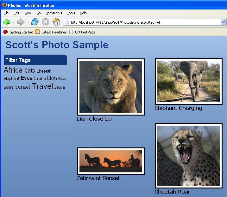This screenshot has height=197, width=227.
Task: Open the roaring cheetah photo thumbnail
Action: (x=189, y=156)
